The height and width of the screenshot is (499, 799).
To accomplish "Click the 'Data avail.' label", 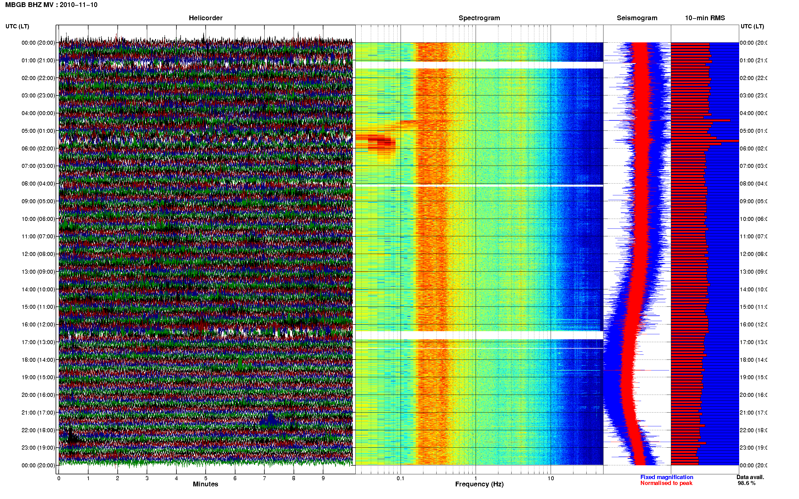I will point(750,477).
